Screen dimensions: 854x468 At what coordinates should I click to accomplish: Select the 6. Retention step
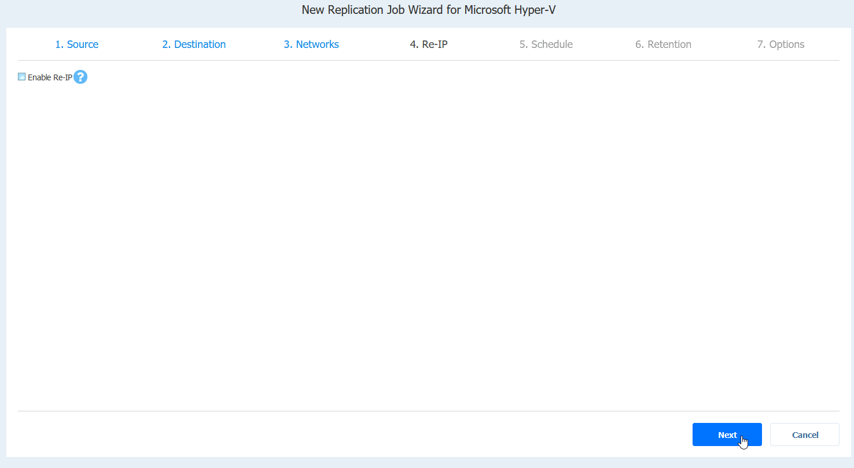tap(663, 44)
